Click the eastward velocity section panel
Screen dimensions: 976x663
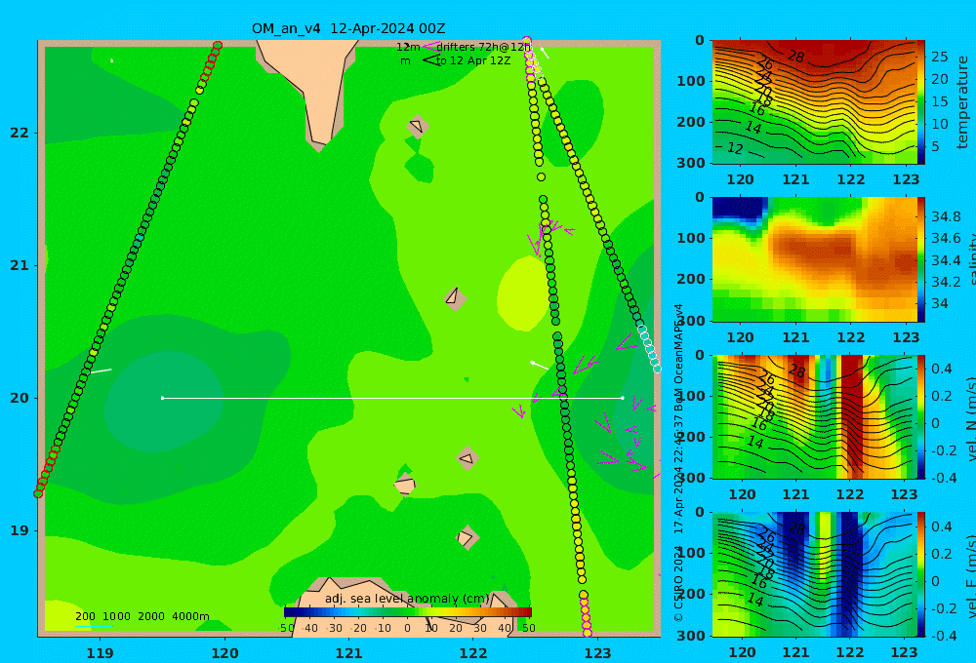tap(817, 574)
